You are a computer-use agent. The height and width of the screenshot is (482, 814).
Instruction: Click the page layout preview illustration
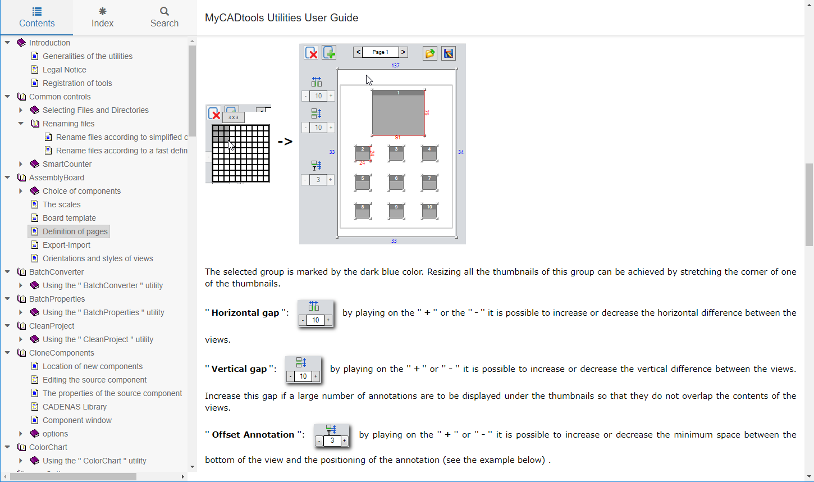(x=382, y=144)
